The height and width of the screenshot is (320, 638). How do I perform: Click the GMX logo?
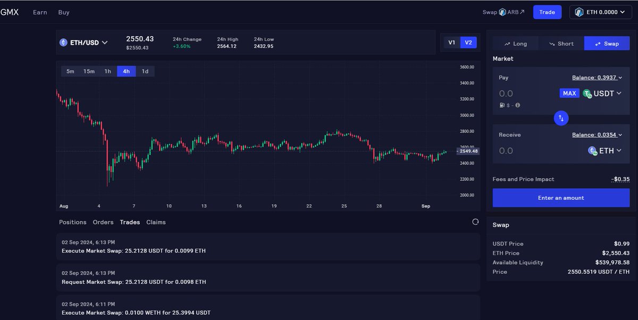click(x=9, y=12)
